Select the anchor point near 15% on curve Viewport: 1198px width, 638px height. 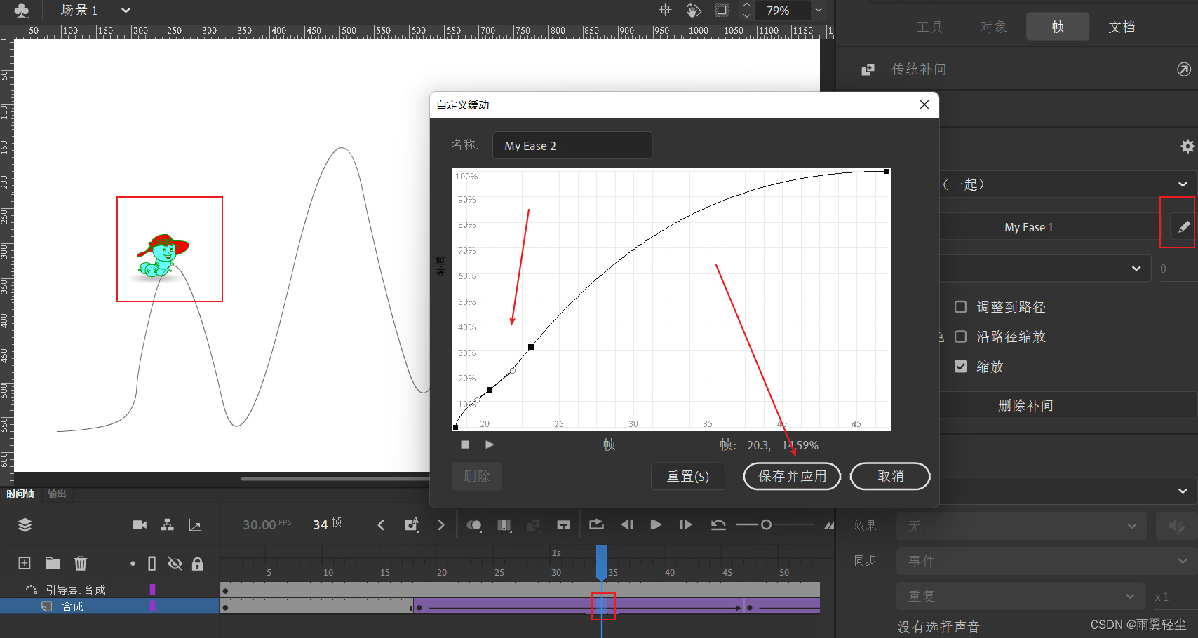click(490, 390)
